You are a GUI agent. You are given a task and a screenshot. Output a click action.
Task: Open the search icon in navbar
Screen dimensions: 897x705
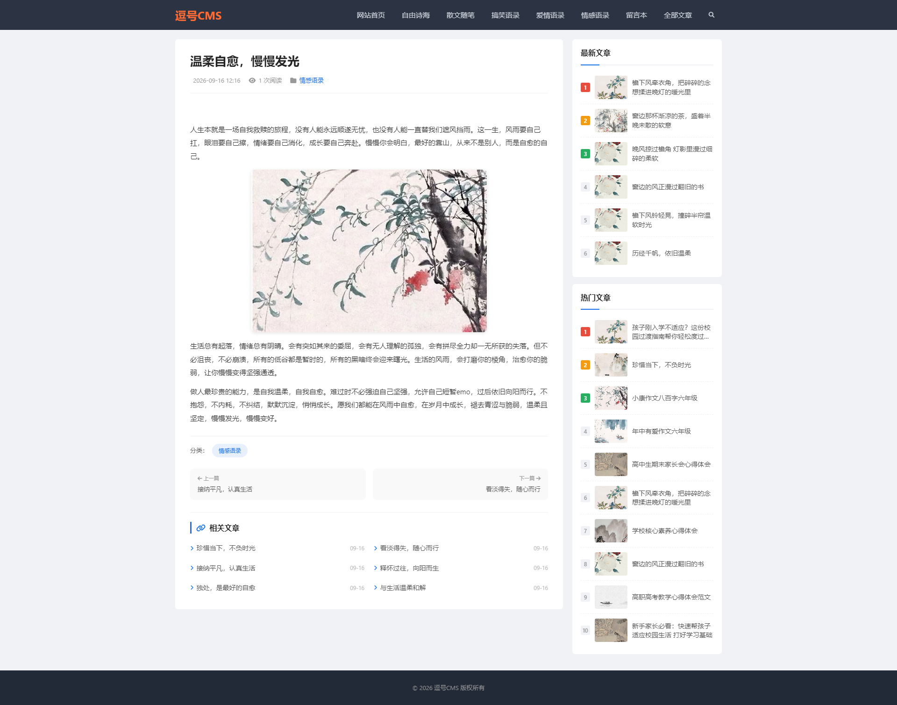[x=711, y=15]
